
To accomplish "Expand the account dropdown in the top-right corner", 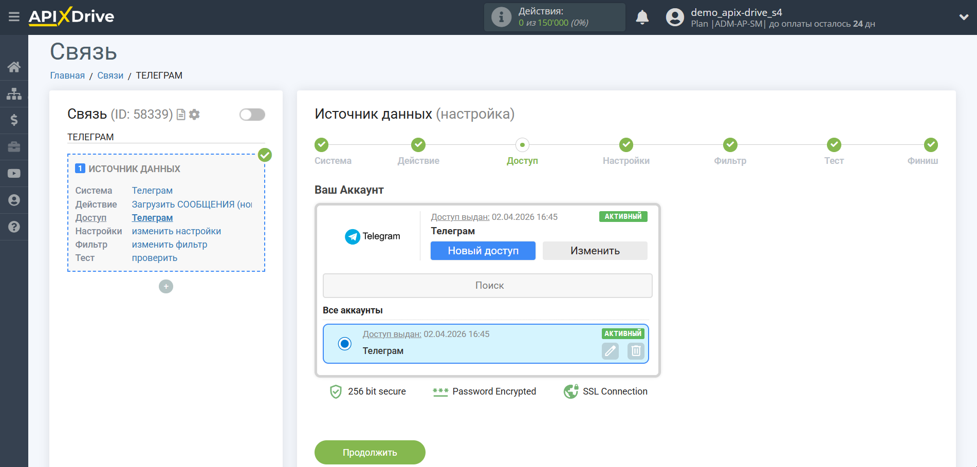I will (x=963, y=17).
